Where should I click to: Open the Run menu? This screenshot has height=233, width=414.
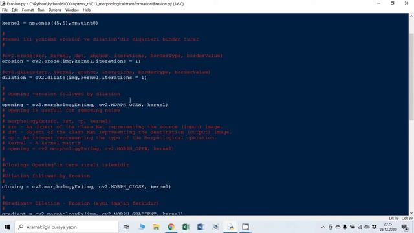coord(41,10)
